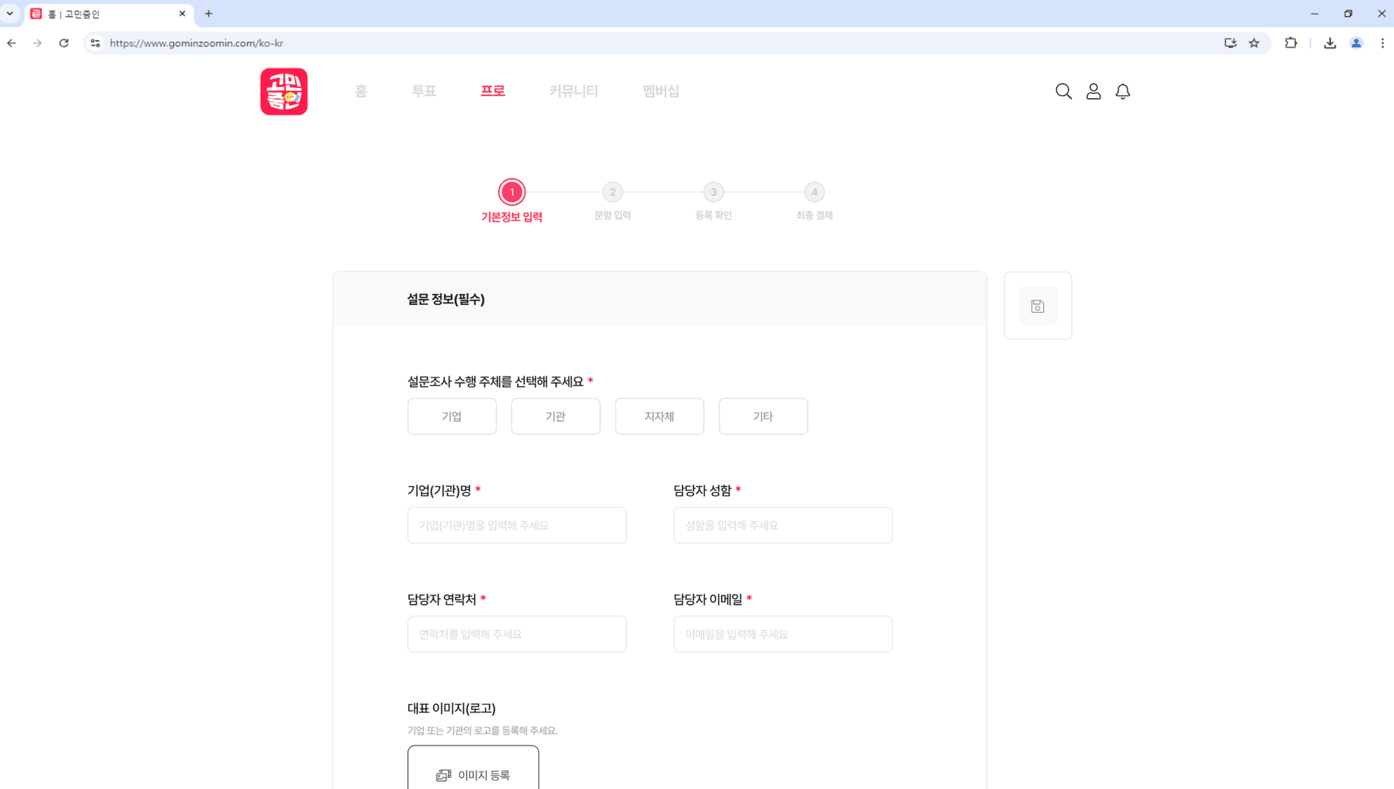This screenshot has height=789, width=1394.
Task: Jump to step 2 문항 입력
Action: coord(613,192)
